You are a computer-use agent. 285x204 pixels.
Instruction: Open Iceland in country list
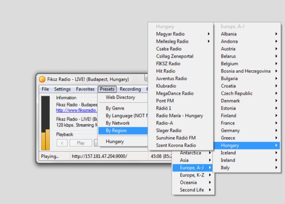pos(247,153)
